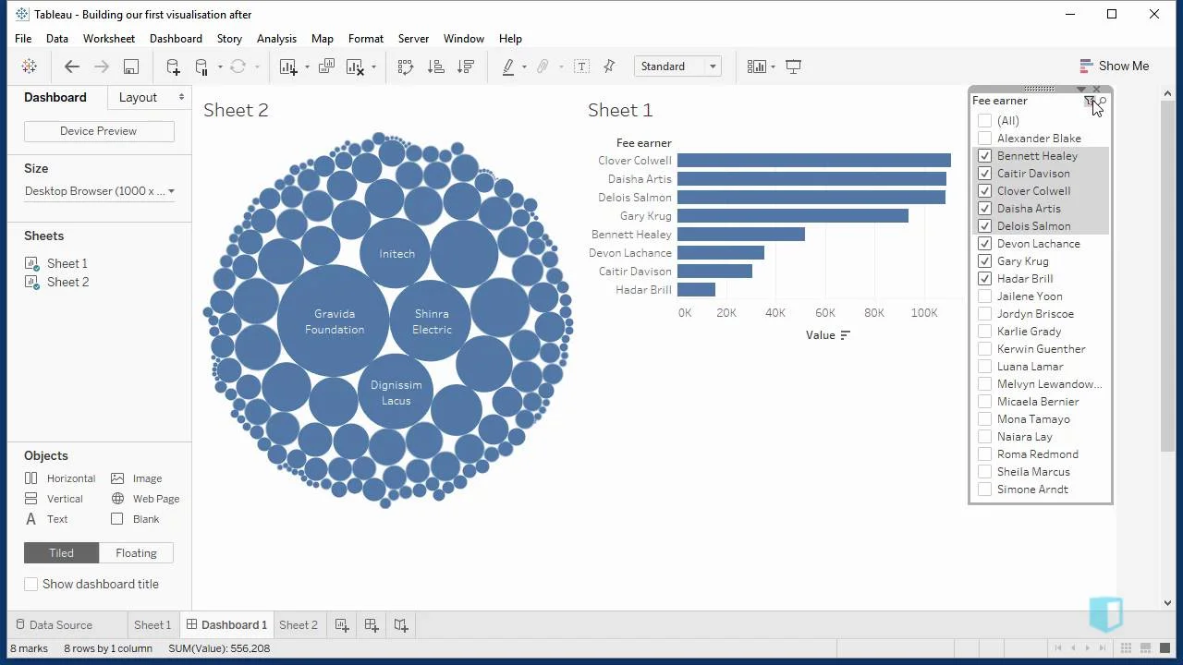Save the workbook with the disk icon
Viewport: 1183px width, 665px height.
click(x=131, y=66)
